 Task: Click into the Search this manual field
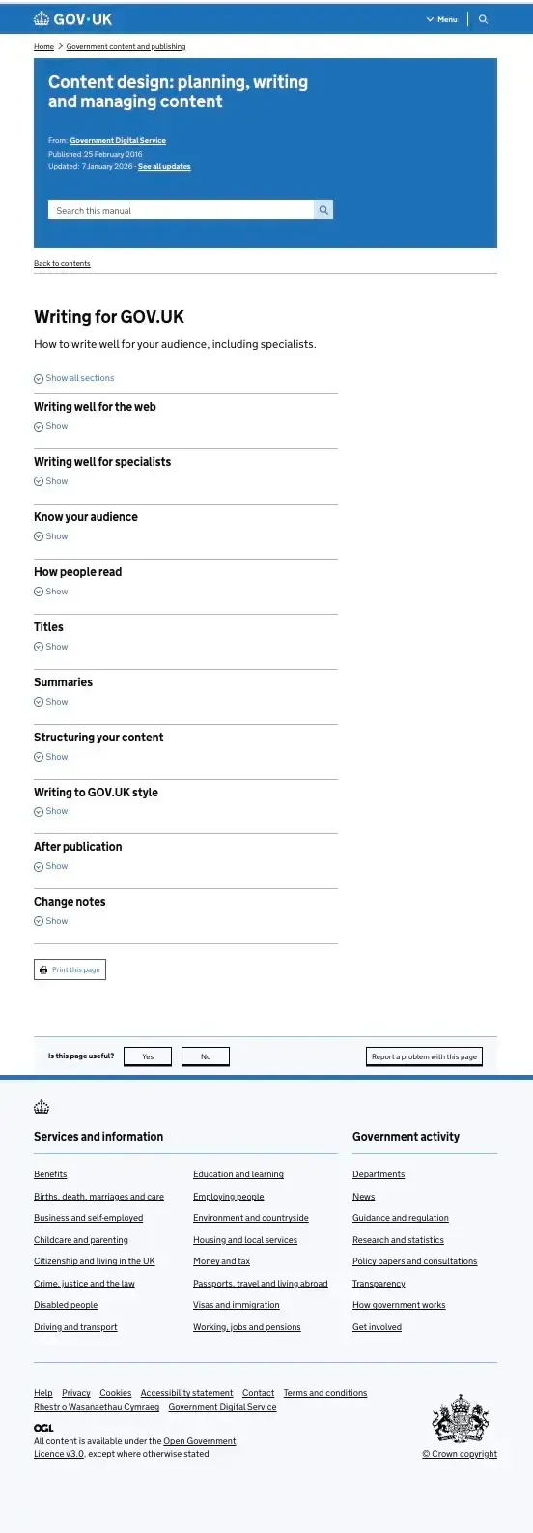[181, 210]
